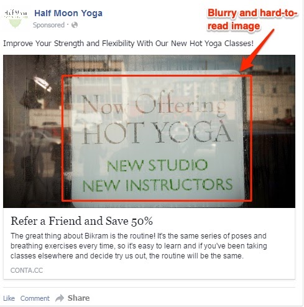Image resolution: width=304 pixels, height=307 pixels.
Task: Like the Half Moon Yoga post
Action: [x=9, y=298]
